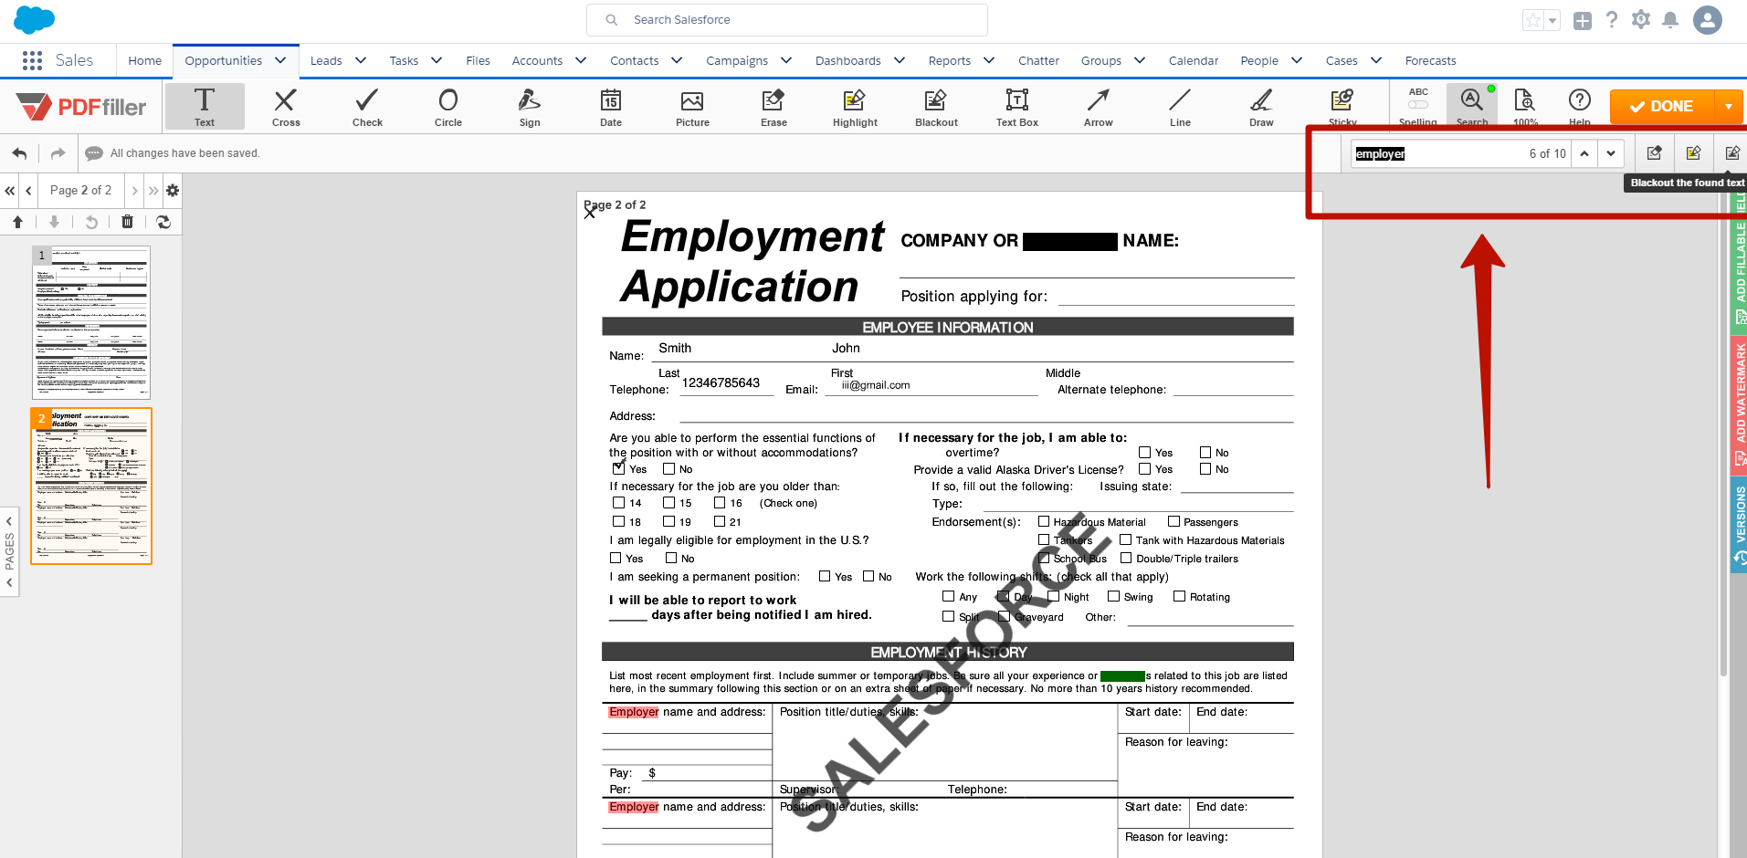This screenshot has width=1747, height=858.
Task: Jump to the previous search result
Action: [x=1584, y=153]
